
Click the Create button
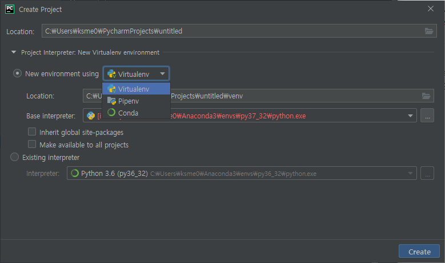click(419, 252)
